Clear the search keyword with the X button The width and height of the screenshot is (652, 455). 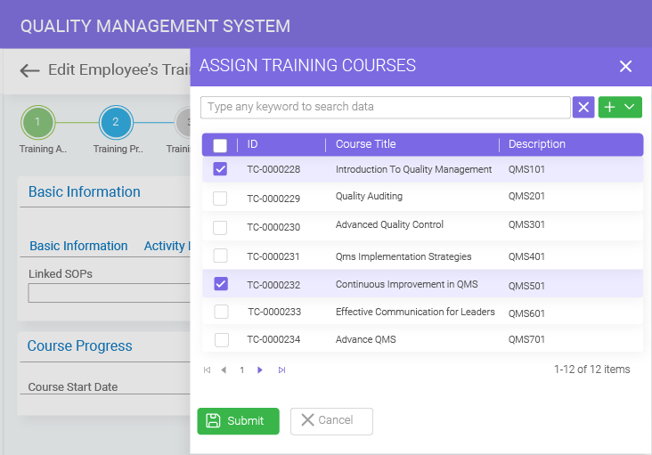(x=583, y=107)
